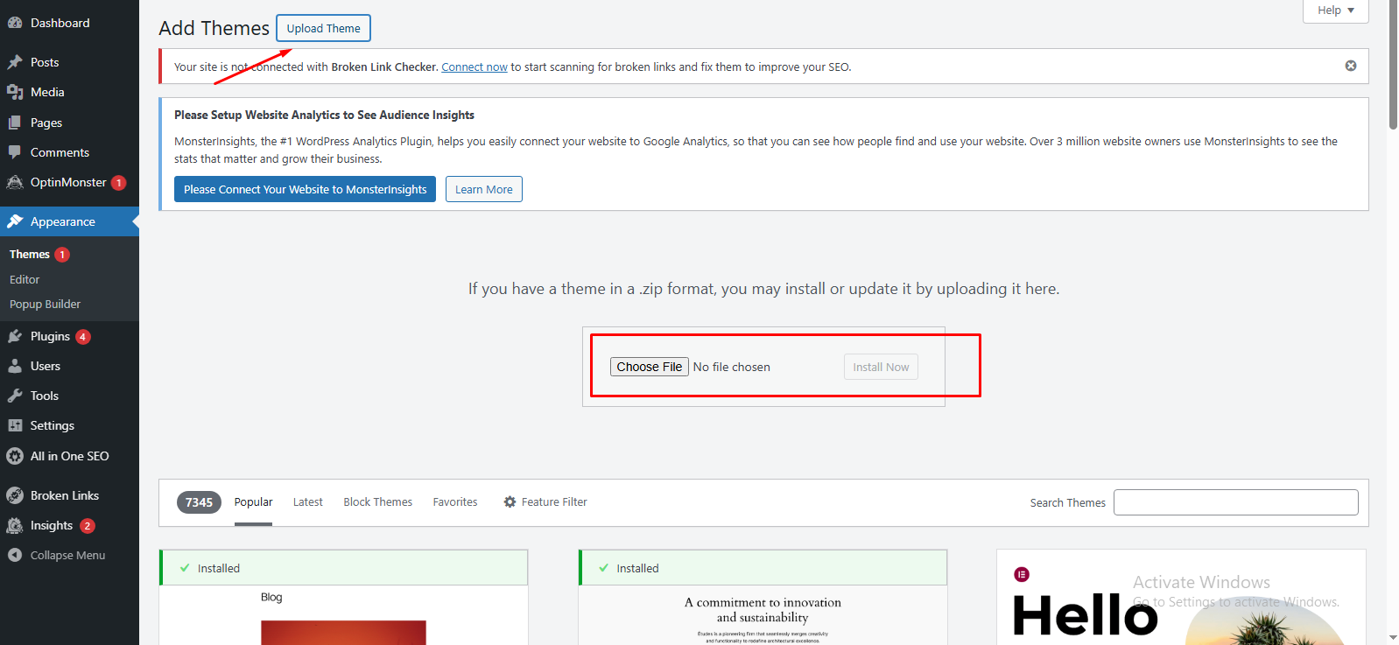Click the Connect now link

[474, 67]
